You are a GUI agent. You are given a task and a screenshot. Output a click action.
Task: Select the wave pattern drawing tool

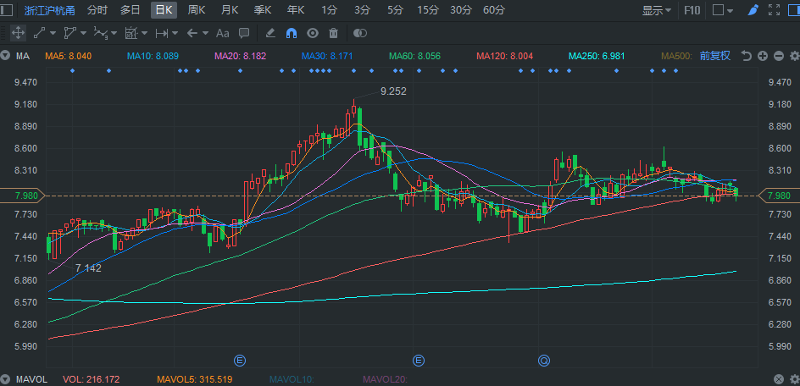(101, 33)
